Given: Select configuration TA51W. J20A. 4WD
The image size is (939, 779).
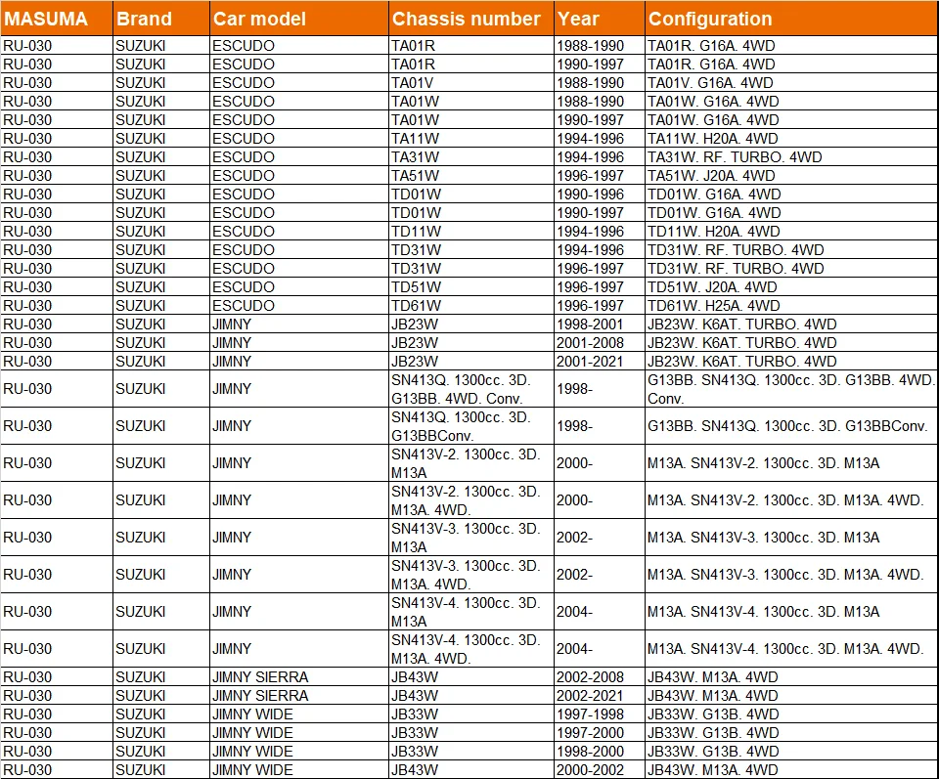Looking at the screenshot, I should click(x=791, y=175).
